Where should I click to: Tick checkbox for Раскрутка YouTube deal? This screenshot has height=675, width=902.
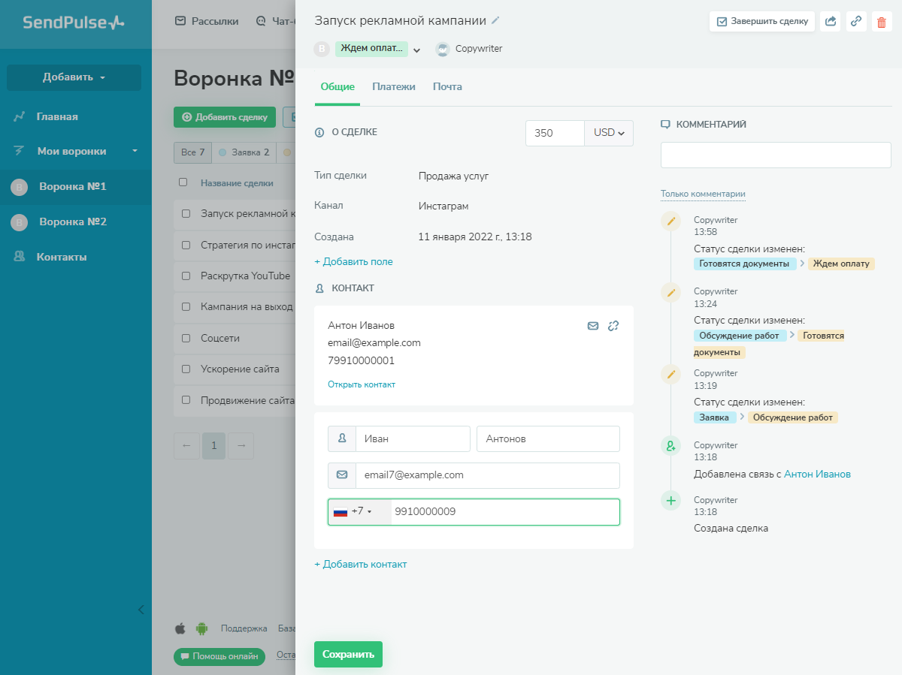(186, 276)
